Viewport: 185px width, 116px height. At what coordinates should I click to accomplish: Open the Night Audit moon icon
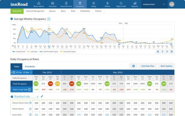coord(121,3)
